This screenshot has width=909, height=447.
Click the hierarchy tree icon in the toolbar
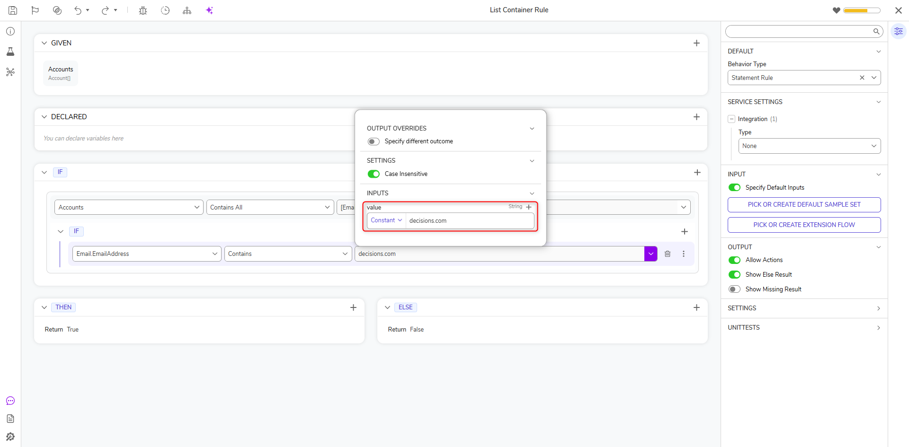click(x=187, y=10)
